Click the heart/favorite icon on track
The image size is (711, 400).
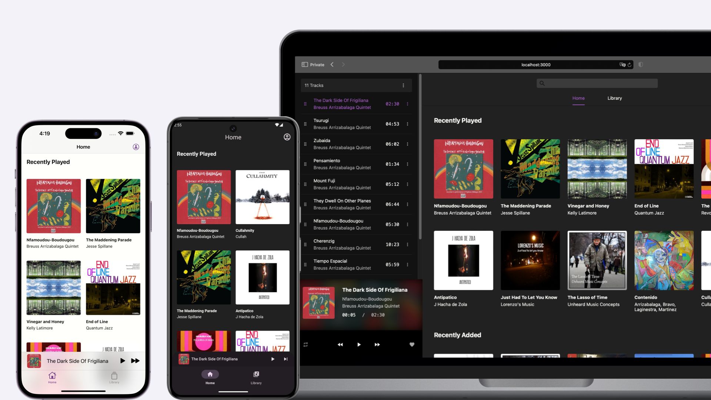point(412,344)
